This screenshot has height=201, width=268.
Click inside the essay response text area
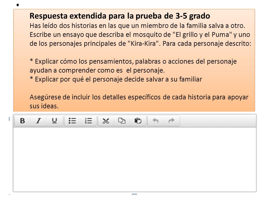pyautogui.click(x=135, y=160)
